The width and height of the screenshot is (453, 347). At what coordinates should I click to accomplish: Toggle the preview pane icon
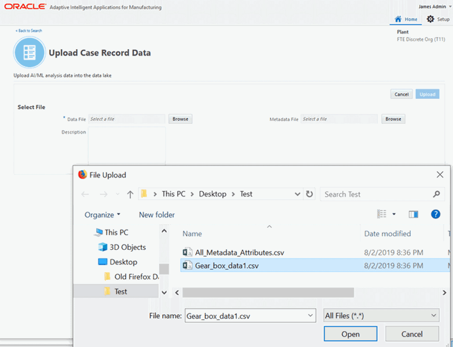pyautogui.click(x=414, y=214)
